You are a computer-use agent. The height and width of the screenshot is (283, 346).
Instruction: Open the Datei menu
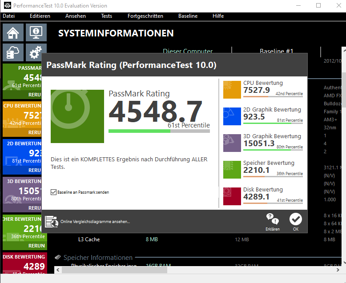coord(9,16)
